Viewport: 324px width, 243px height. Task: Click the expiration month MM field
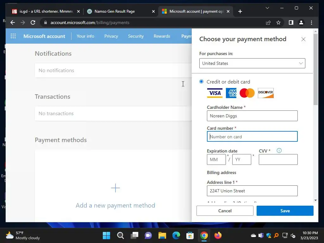(216, 159)
